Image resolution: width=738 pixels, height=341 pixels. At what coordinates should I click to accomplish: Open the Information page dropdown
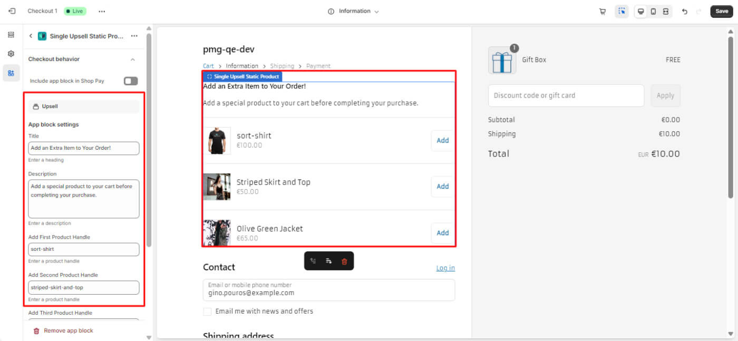[x=354, y=11]
